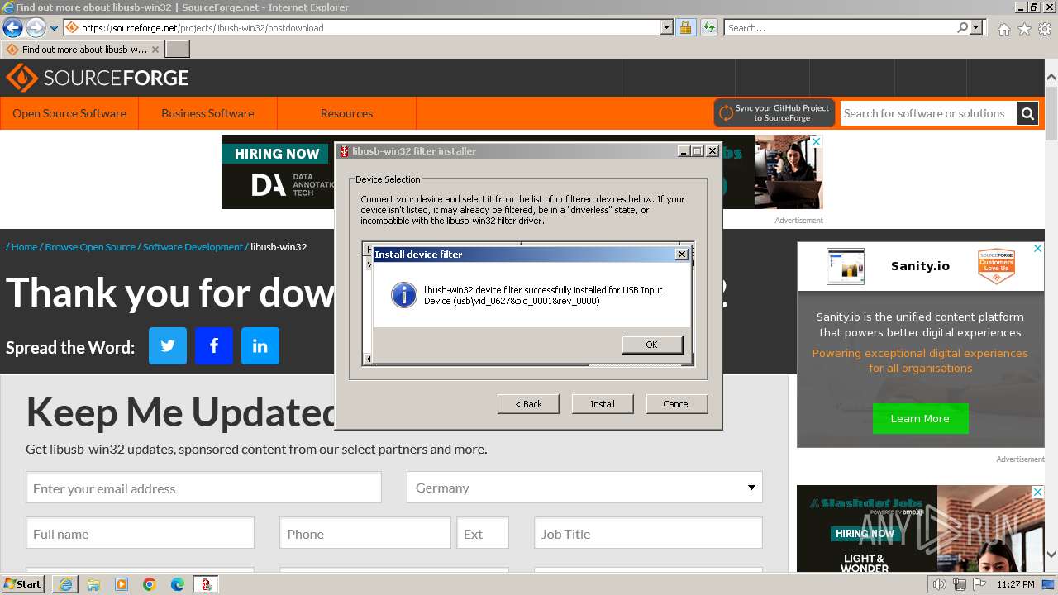Click the SourceForge logo
Image resolution: width=1058 pixels, height=595 pixels.
coord(98,78)
